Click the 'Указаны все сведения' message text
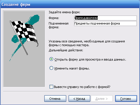This screenshot has height=105, width=140. [x=87, y=43]
